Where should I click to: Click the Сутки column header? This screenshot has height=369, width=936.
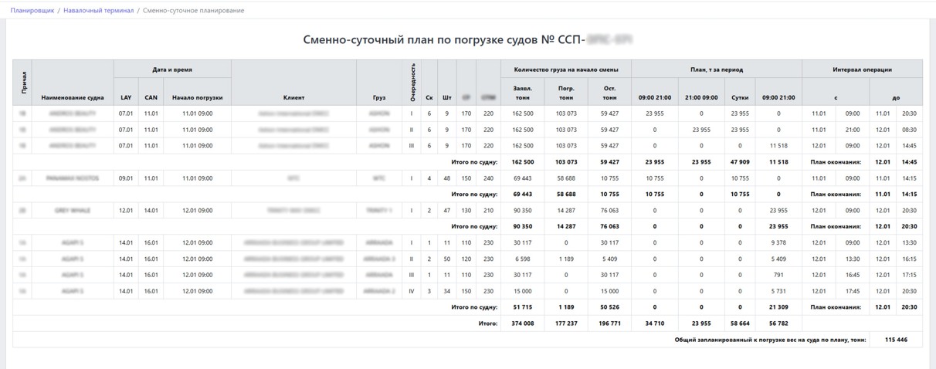(739, 98)
